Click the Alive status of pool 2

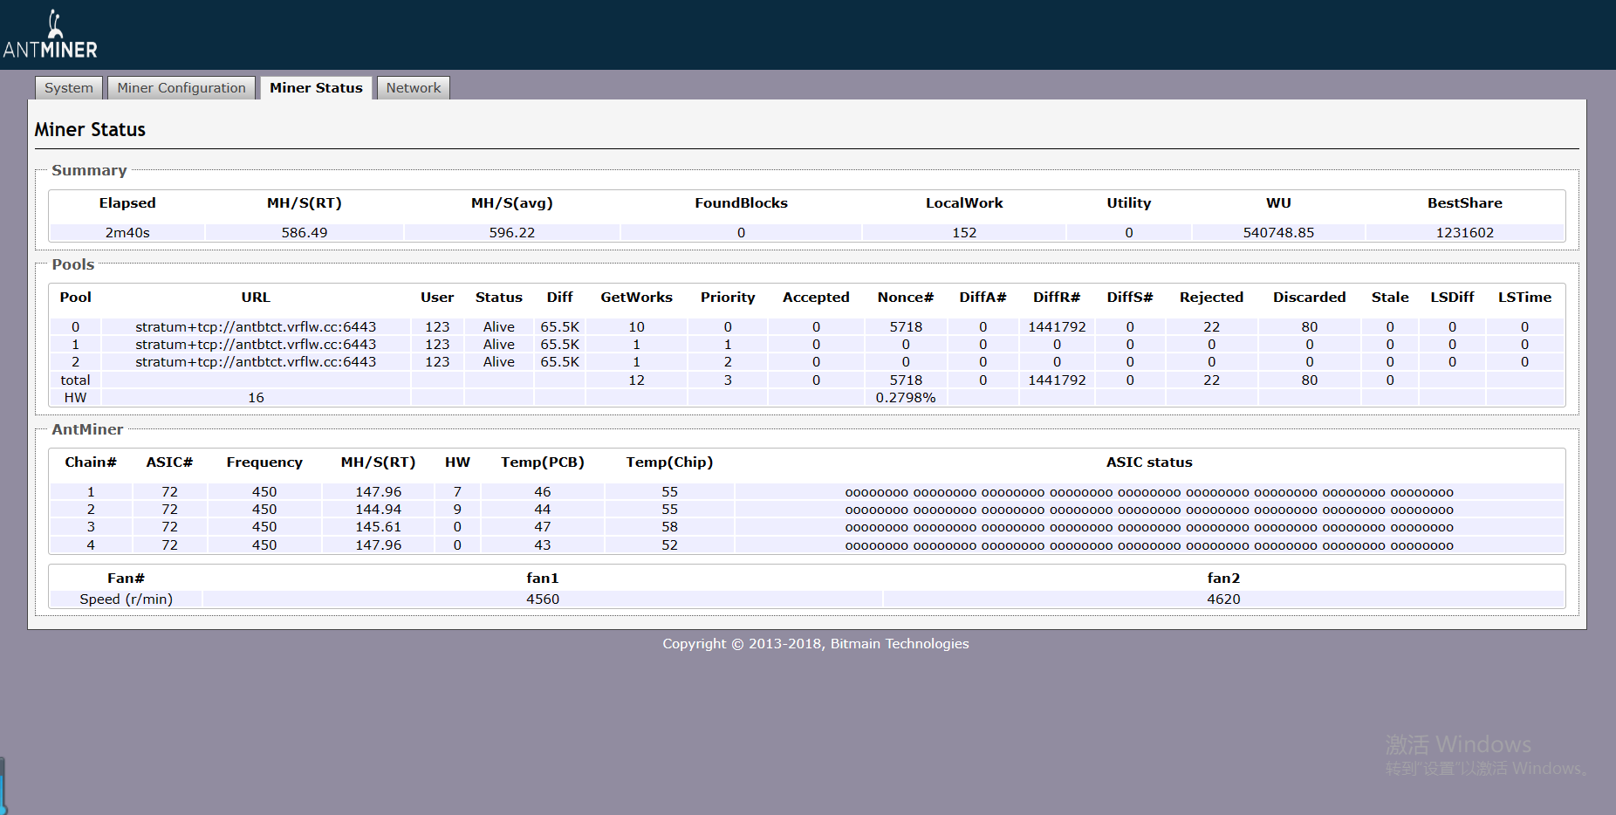coord(499,362)
